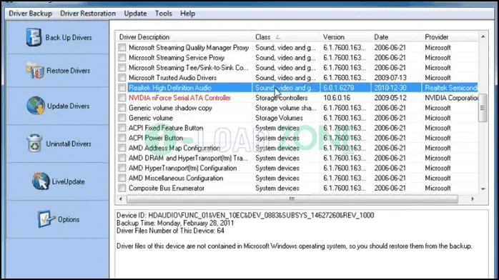The image size is (499, 280).
Task: Click the Restore Drivers label
Action: coord(69,71)
